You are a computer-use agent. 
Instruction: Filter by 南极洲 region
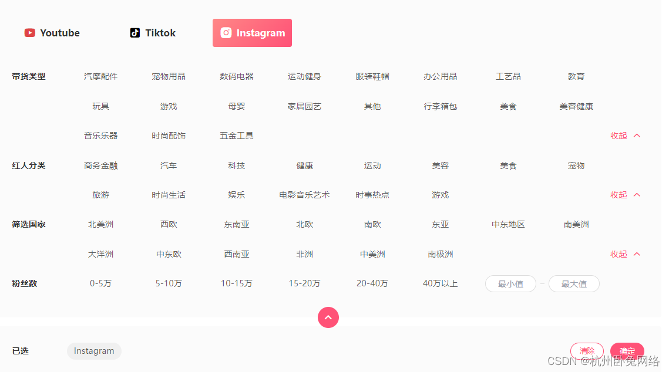click(x=441, y=254)
